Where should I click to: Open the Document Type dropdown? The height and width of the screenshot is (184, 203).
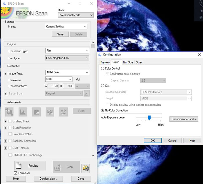pos(67,51)
